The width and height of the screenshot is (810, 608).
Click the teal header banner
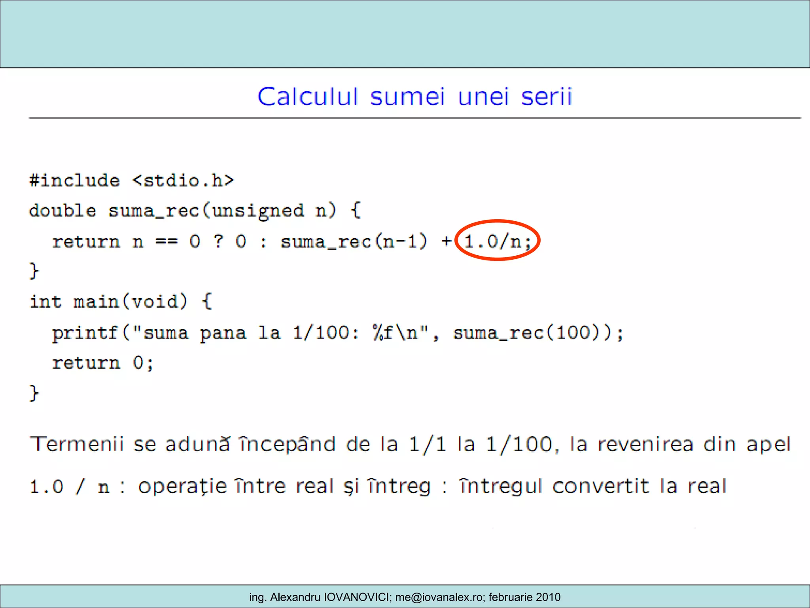point(405,34)
